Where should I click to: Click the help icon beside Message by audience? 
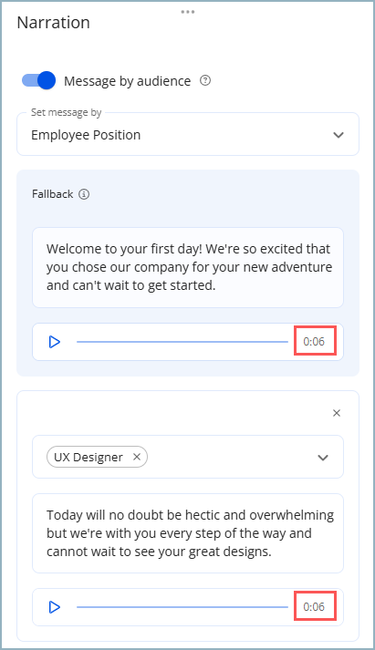coord(205,80)
